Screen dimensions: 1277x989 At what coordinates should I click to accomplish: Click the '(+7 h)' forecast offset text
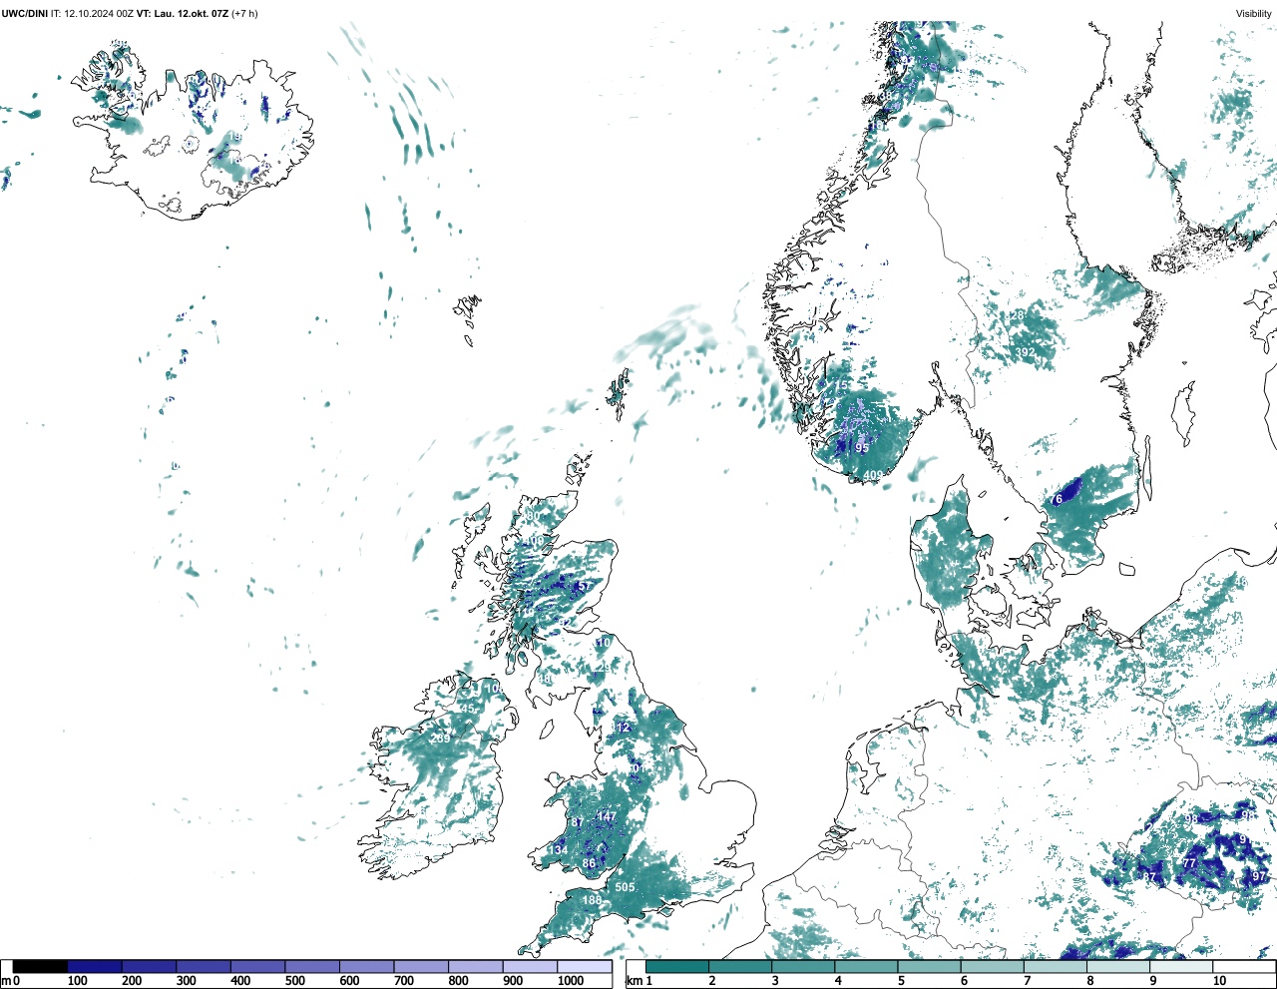point(244,14)
